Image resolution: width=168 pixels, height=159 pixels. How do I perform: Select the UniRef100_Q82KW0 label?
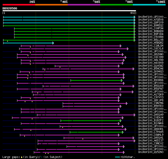click(151, 54)
